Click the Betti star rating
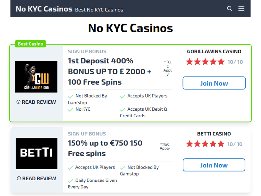This screenshot has height=196, width=261. [205, 144]
